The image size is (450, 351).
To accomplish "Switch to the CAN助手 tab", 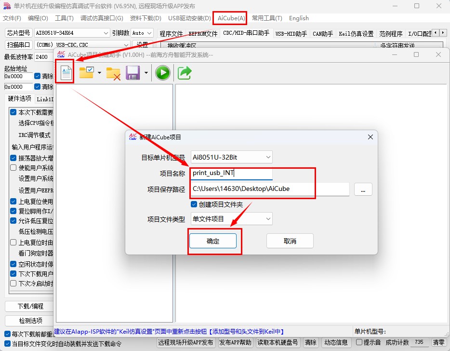I will coord(323,34).
